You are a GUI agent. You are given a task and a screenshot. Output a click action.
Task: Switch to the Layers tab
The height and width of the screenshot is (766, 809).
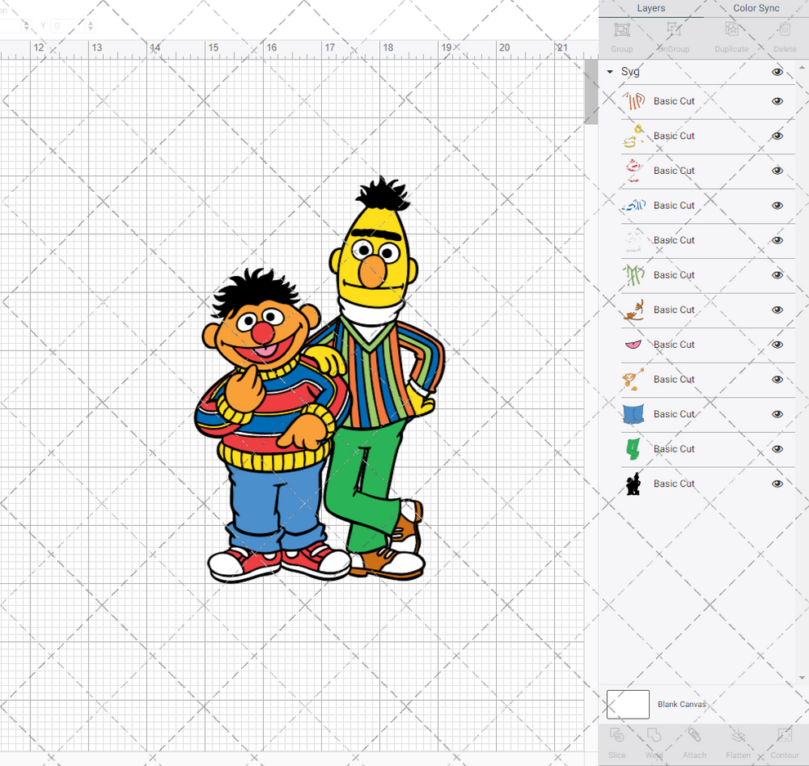[x=651, y=8]
